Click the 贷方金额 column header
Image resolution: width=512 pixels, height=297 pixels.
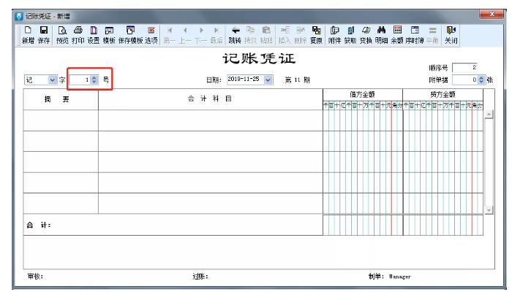tap(443, 95)
